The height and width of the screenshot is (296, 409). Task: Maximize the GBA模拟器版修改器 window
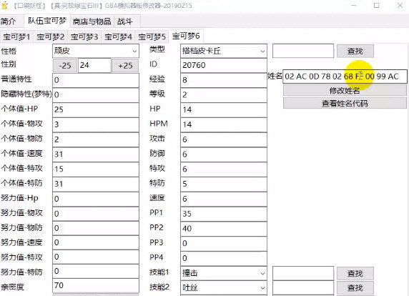376,5
